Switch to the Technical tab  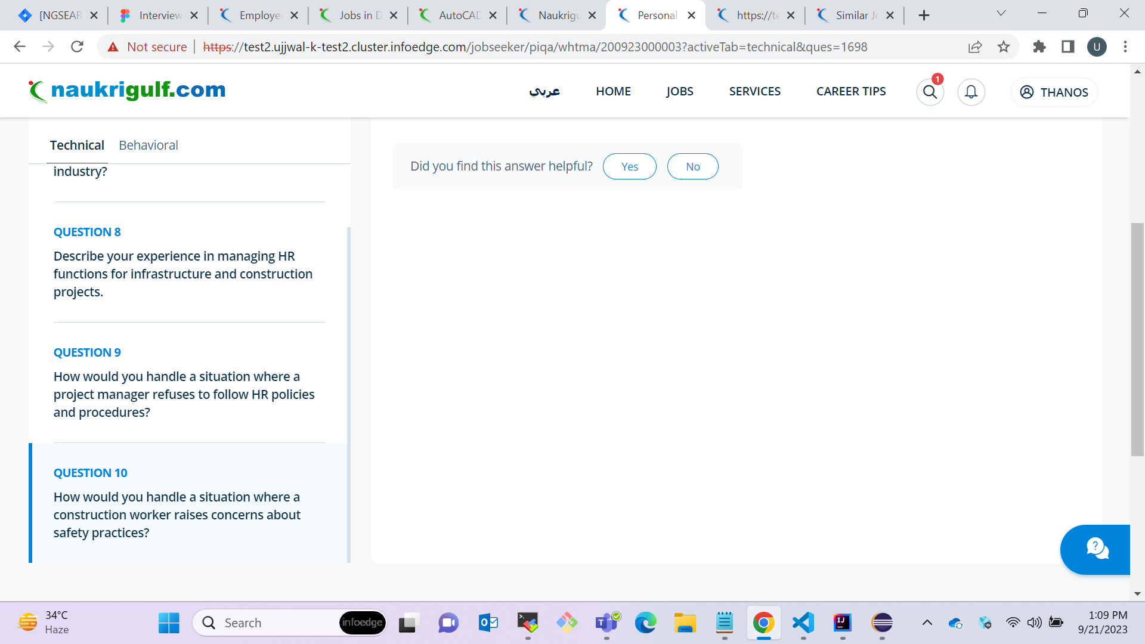click(76, 145)
